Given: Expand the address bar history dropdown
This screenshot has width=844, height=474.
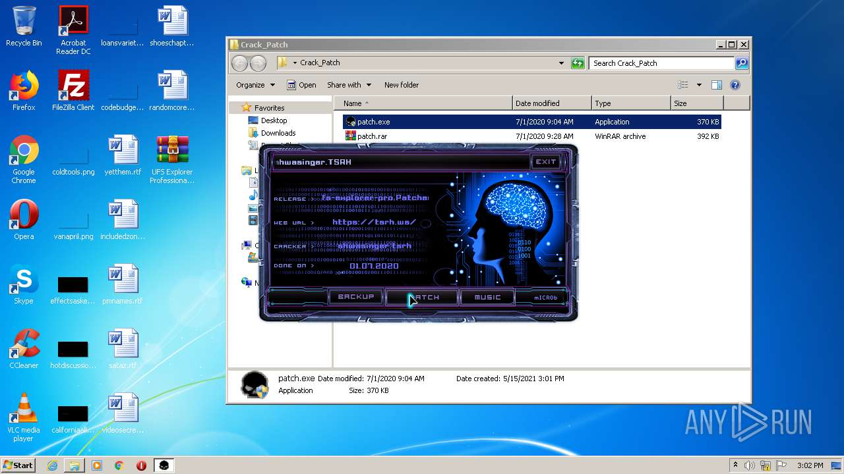Looking at the screenshot, I should click(x=561, y=63).
